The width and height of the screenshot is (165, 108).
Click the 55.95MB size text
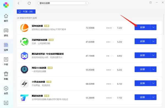(x=90, y=70)
